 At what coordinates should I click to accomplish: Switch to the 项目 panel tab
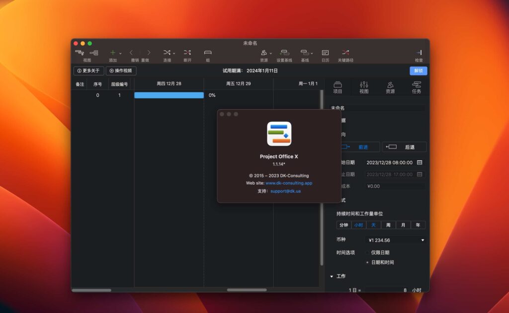[339, 87]
